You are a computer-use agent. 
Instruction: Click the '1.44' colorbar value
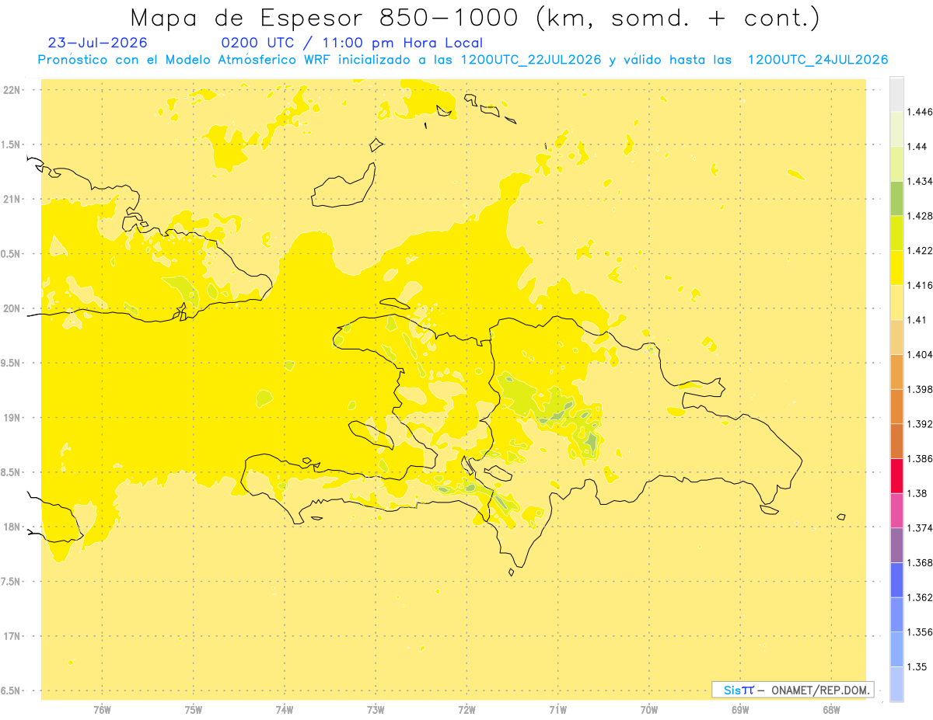(917, 147)
